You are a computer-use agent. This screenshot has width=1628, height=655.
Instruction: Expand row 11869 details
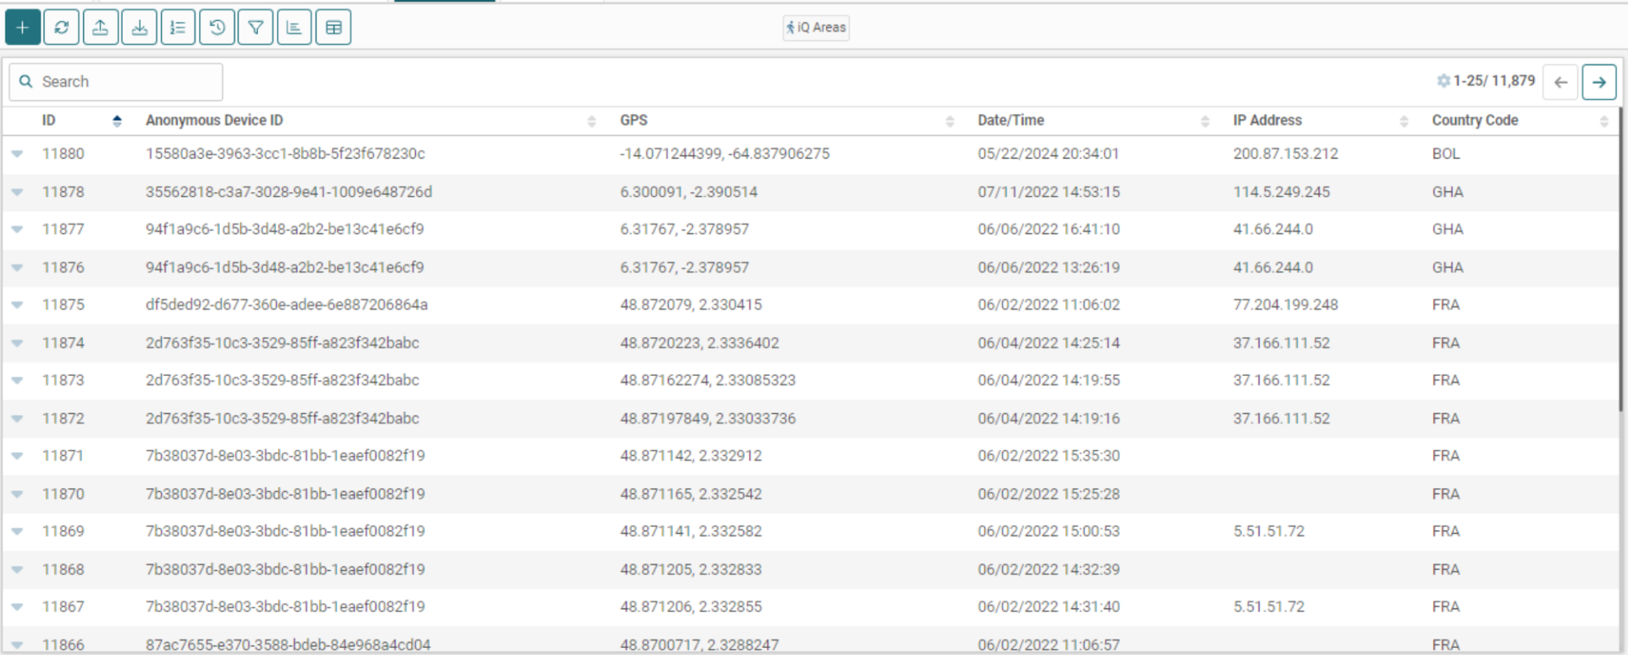pos(17,531)
